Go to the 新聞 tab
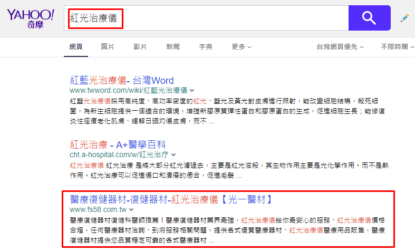The image size is (415, 251). pos(173,47)
